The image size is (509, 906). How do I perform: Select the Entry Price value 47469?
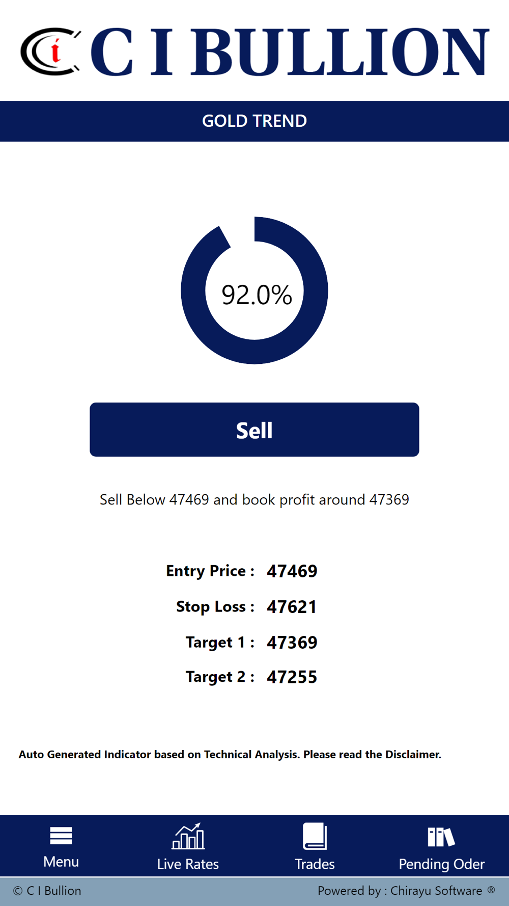(x=292, y=571)
